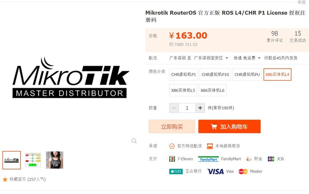Select the CHR虚拟机P1 option
This screenshot has width=309, height=194.
(x=184, y=75)
